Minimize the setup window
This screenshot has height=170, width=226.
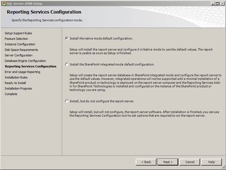click(x=213, y=4)
